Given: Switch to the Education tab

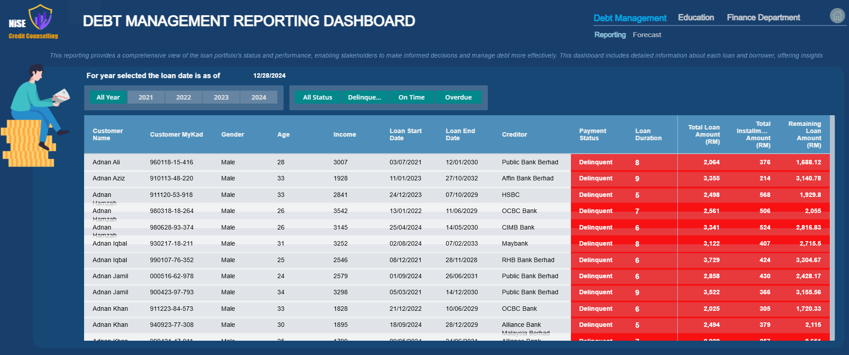Looking at the screenshot, I should [696, 17].
